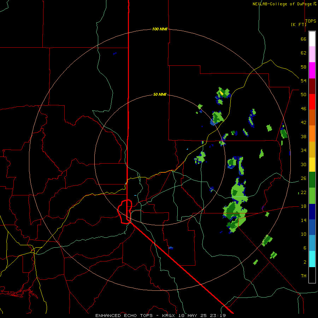Select the bright red legend swatch
This screenshot has height=318, width=318.
(312, 102)
